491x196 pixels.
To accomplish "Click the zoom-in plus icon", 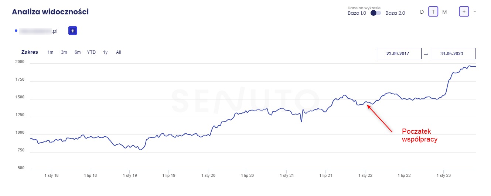I will (464, 12).
